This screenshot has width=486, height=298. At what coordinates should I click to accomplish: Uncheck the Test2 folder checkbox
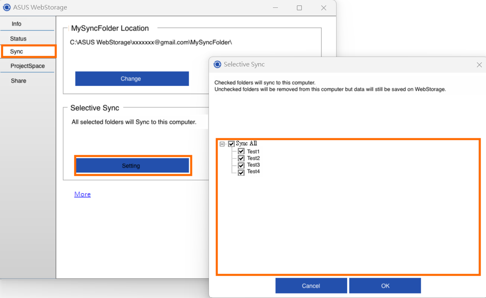[x=241, y=158]
